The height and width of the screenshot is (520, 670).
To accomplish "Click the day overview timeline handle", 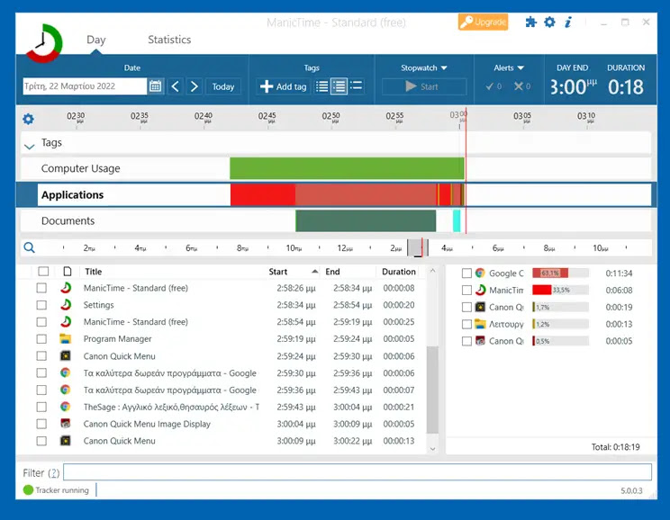I will [x=418, y=247].
